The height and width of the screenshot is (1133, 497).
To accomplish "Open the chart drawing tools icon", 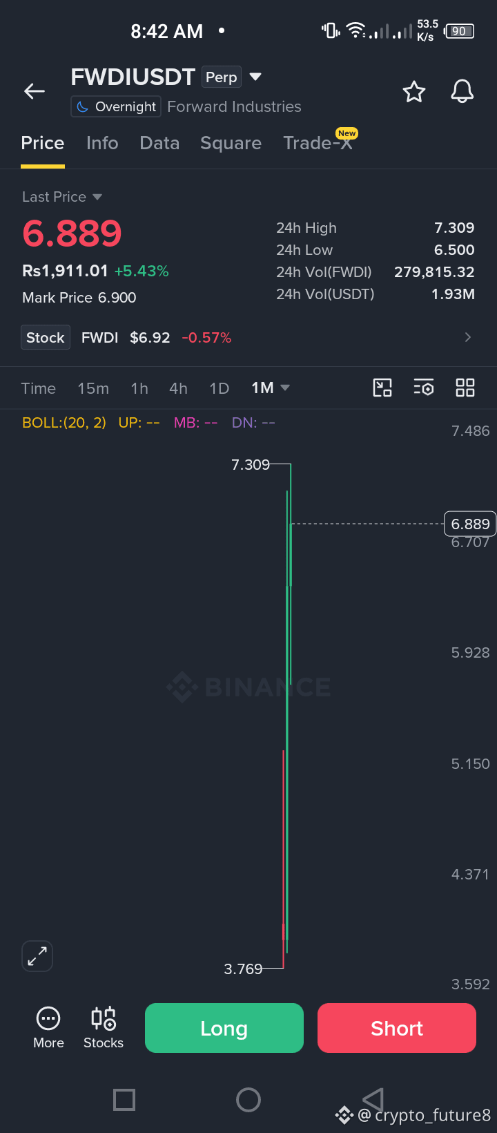I will [382, 388].
